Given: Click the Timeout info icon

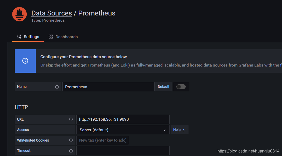Looking at the screenshot, I should [71, 151].
